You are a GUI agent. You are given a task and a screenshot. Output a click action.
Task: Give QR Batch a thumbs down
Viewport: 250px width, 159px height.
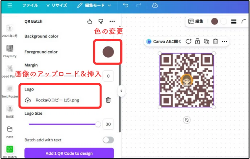101,21
